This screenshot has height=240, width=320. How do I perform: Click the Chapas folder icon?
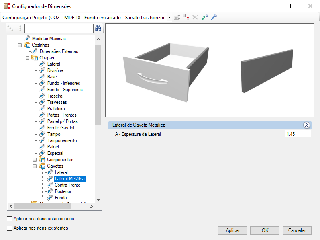tap(35, 58)
